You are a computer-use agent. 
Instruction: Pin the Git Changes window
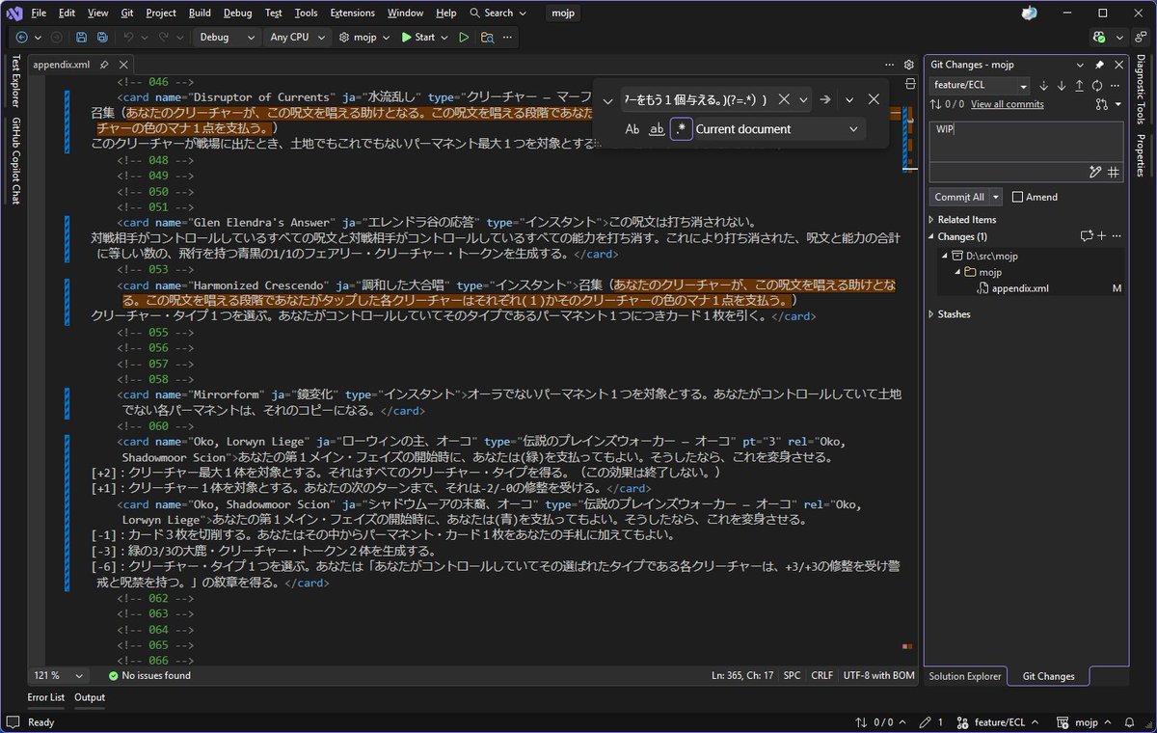1099,65
